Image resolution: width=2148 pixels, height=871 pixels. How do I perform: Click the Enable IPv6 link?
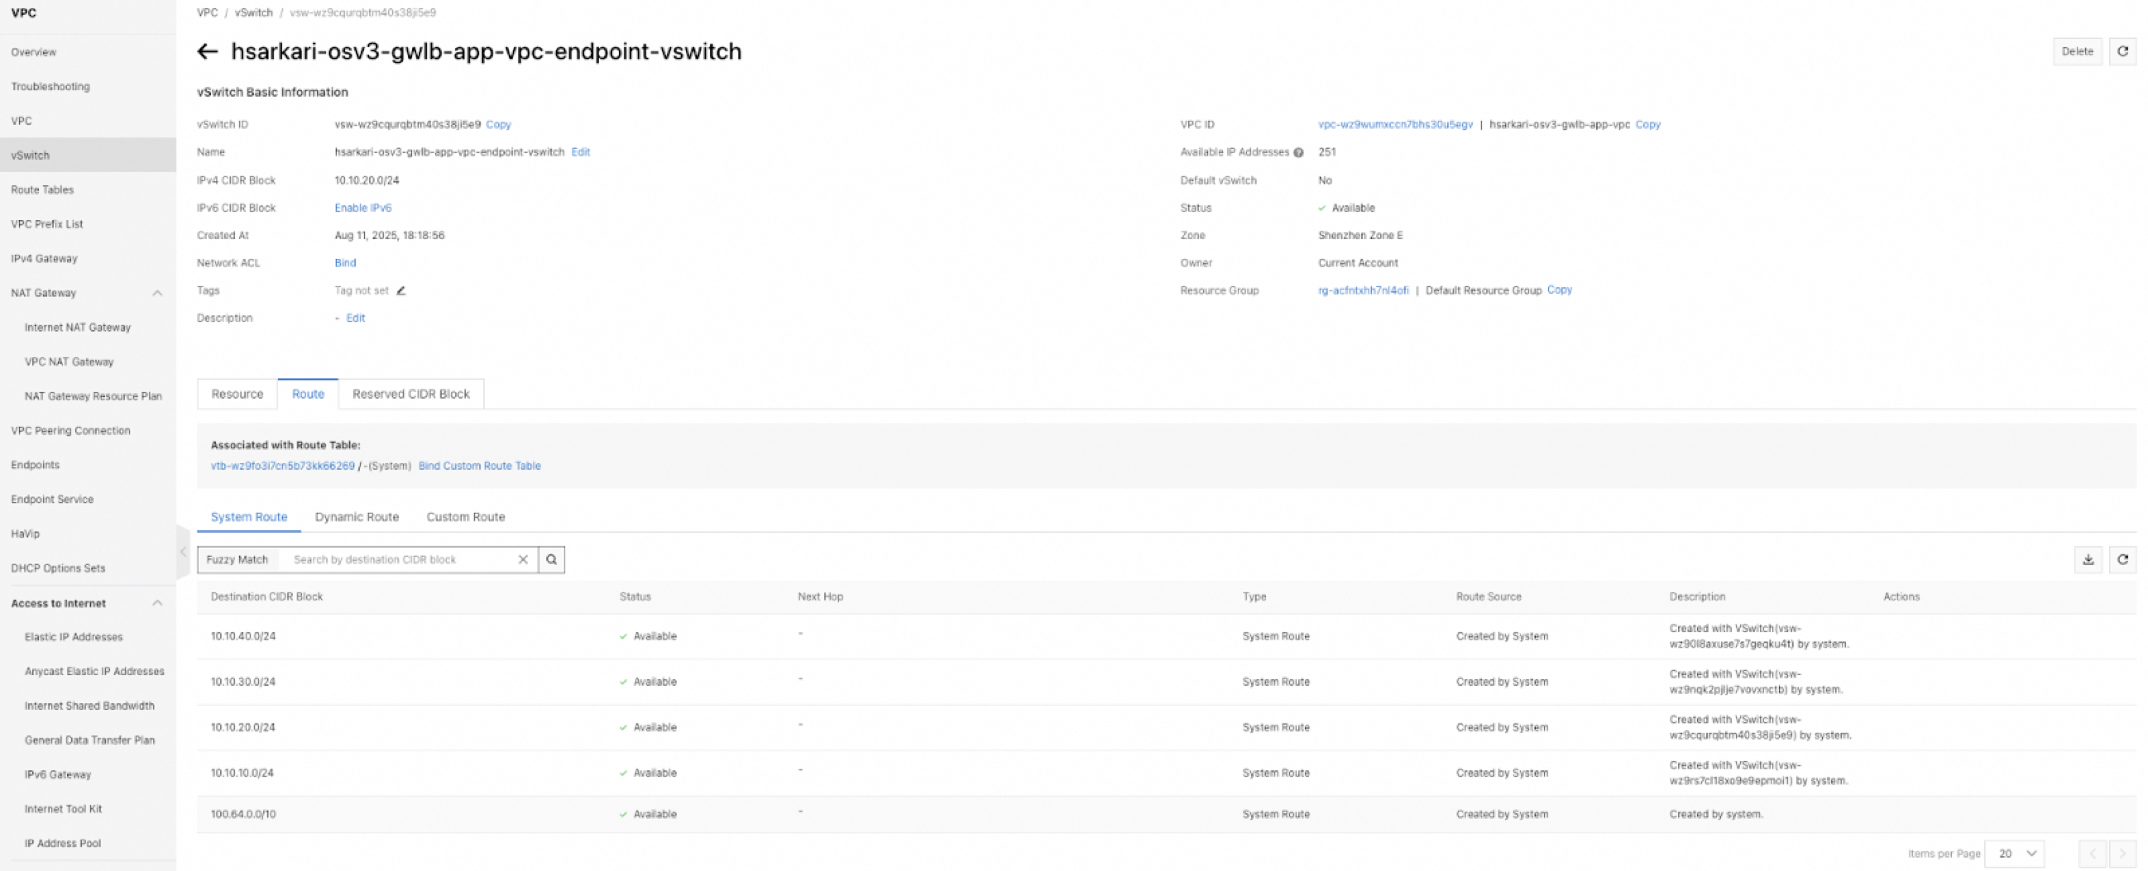[x=362, y=209]
